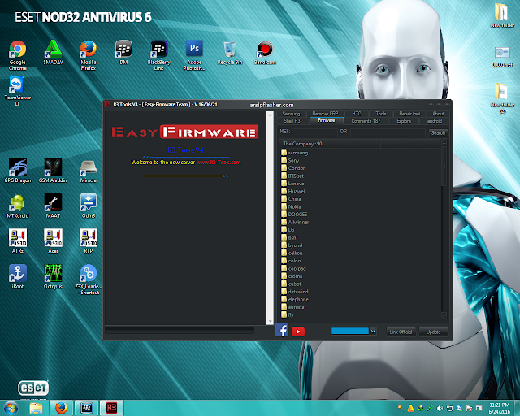Image resolution: width=520 pixels, height=416 pixels.
Task: Launch GPG Dragon desktop icon
Action: point(18,171)
